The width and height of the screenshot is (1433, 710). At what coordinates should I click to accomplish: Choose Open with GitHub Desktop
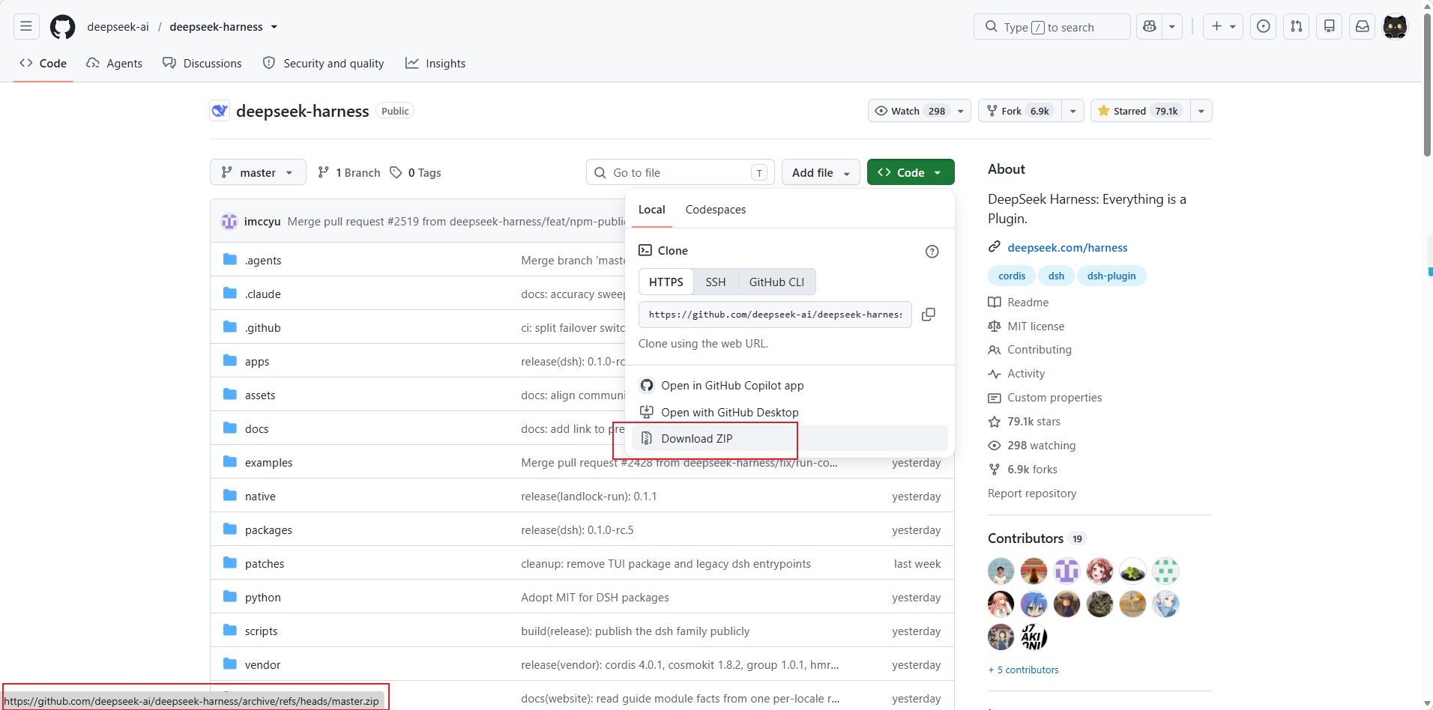[x=790, y=413]
